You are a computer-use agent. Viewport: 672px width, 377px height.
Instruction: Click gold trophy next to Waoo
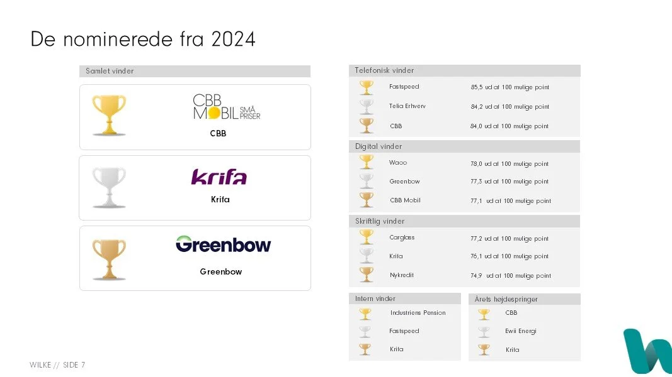[367, 163]
